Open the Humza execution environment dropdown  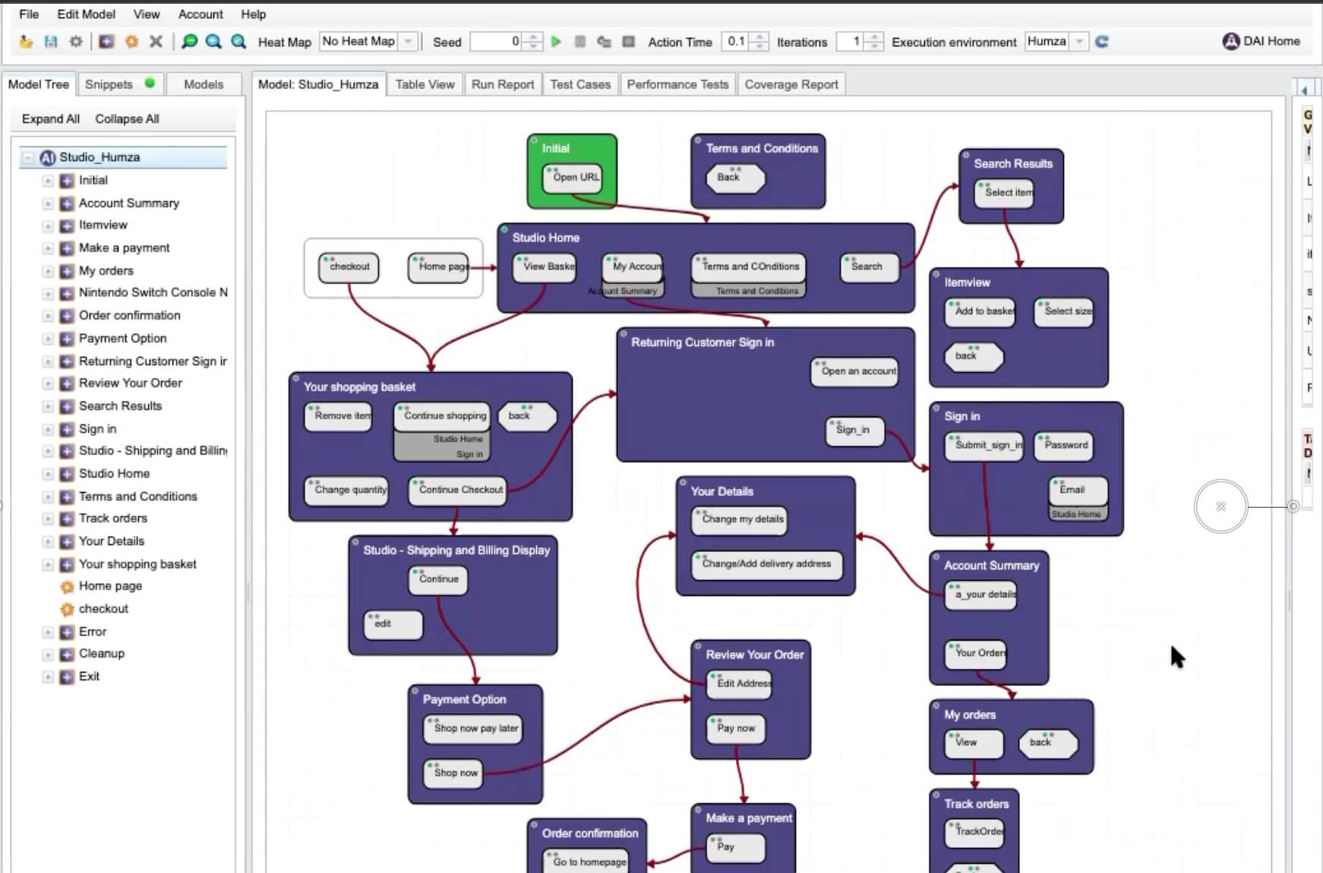point(1080,43)
